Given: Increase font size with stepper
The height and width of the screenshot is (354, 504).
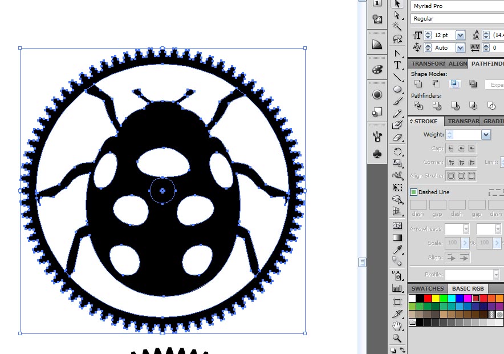Looking at the screenshot, I should 428,33.
